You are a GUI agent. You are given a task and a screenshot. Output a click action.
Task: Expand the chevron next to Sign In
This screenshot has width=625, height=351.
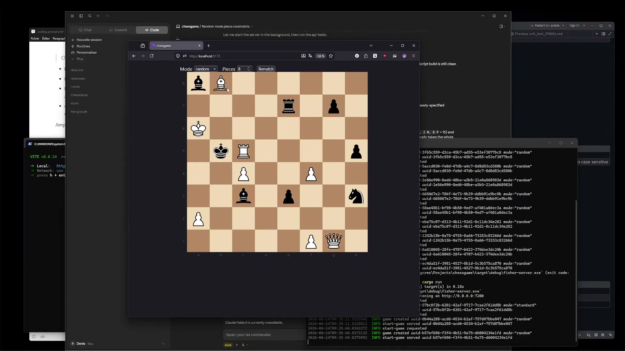[584, 26]
